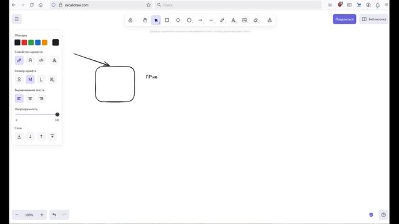
Task: Open the extra shapes tools menu
Action: 269,20
